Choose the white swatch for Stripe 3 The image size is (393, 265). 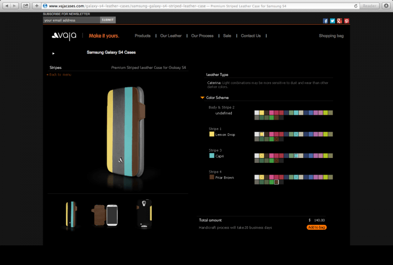point(256,156)
